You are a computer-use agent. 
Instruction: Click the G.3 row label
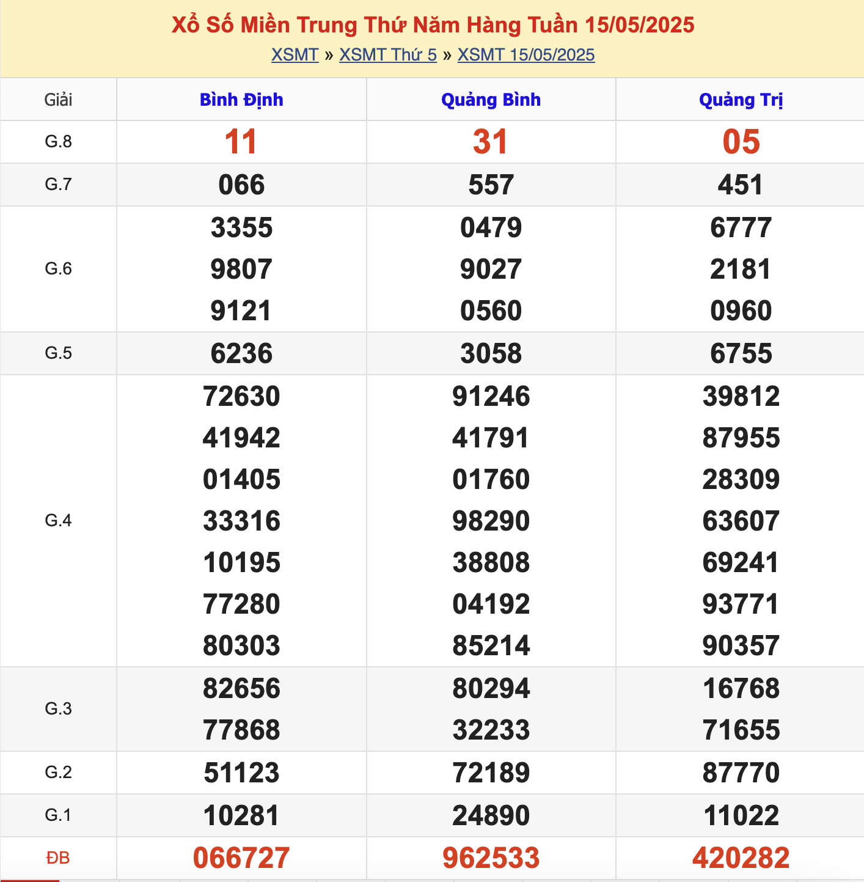tap(59, 709)
